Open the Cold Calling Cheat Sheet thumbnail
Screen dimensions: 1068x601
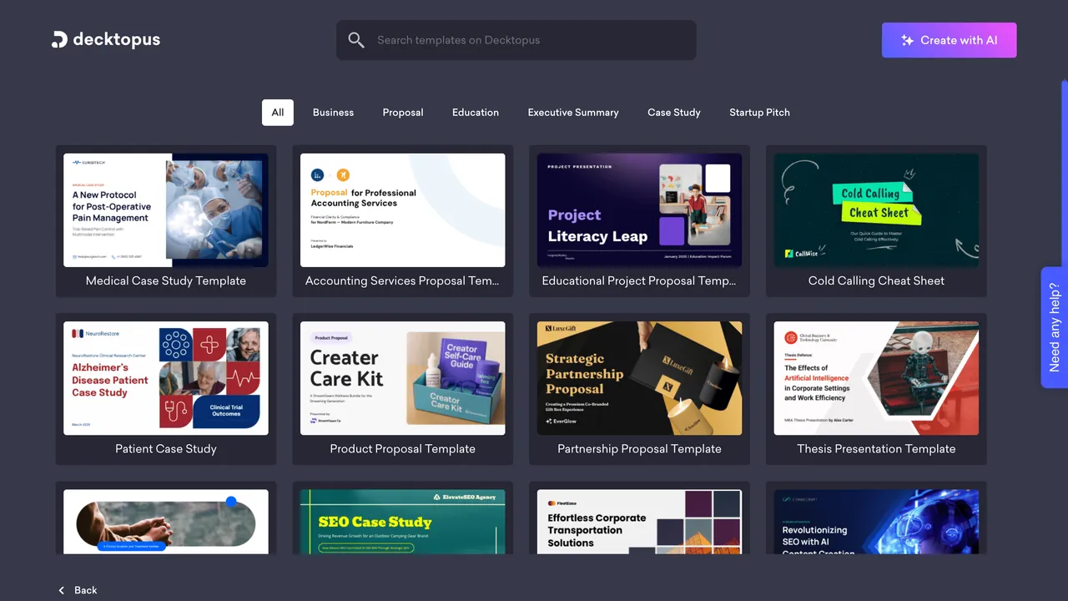pos(876,210)
